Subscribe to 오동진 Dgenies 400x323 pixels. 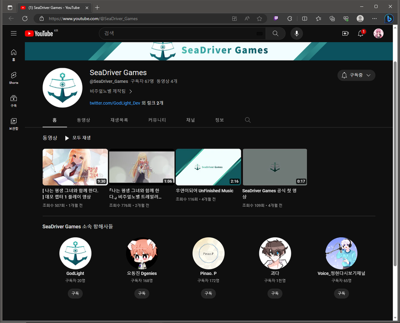click(142, 293)
